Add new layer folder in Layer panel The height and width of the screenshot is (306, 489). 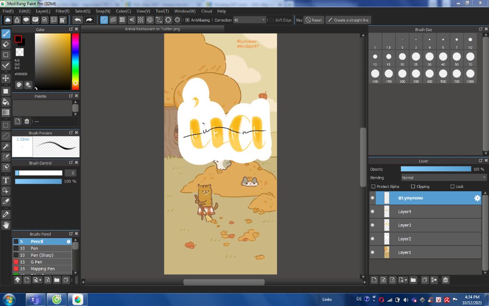413,280
